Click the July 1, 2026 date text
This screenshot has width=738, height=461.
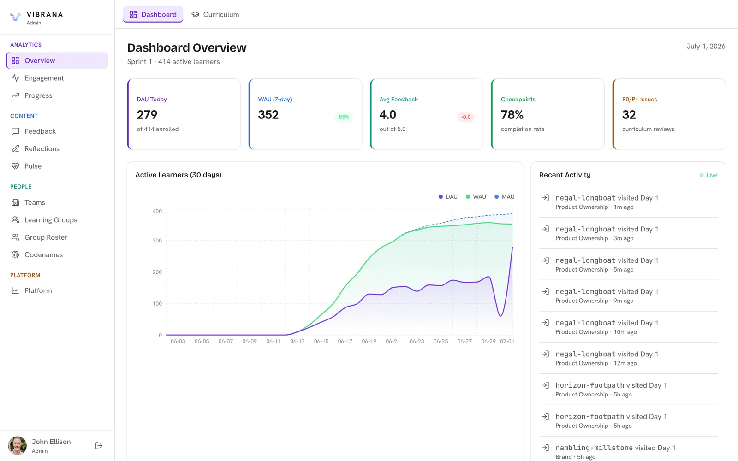pyautogui.click(x=706, y=47)
